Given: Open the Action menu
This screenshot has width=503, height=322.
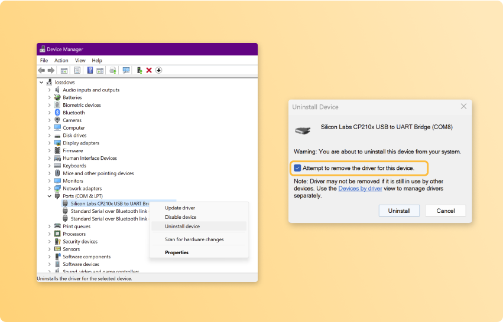Looking at the screenshot, I should (x=61, y=60).
